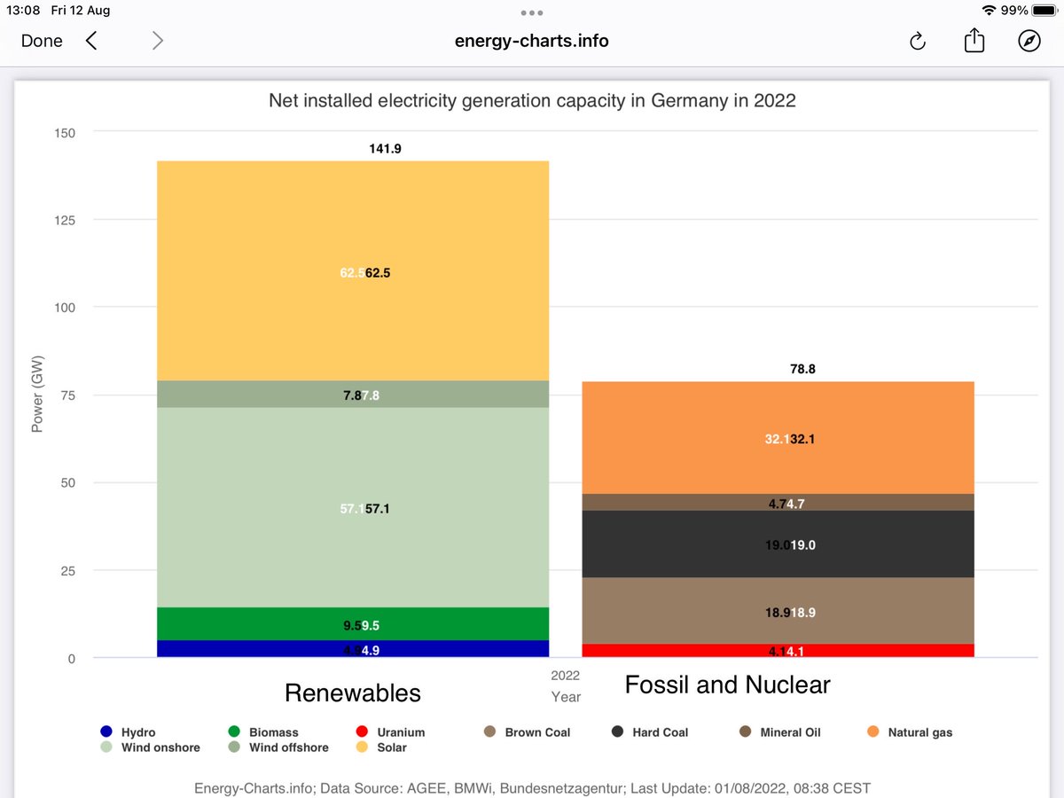
Task: Click the Power (GW) axis title
Action: [37, 395]
